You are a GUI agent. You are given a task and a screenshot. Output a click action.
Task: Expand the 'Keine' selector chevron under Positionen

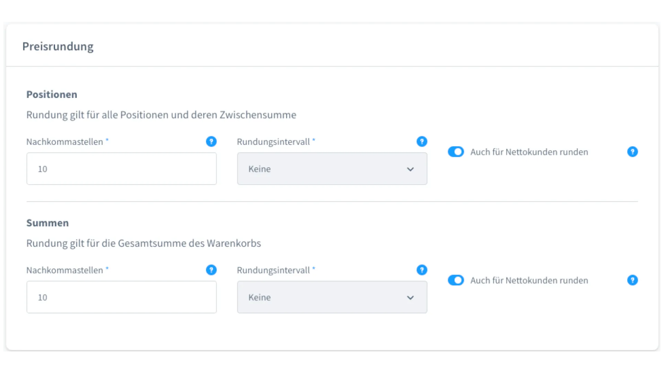coord(410,169)
